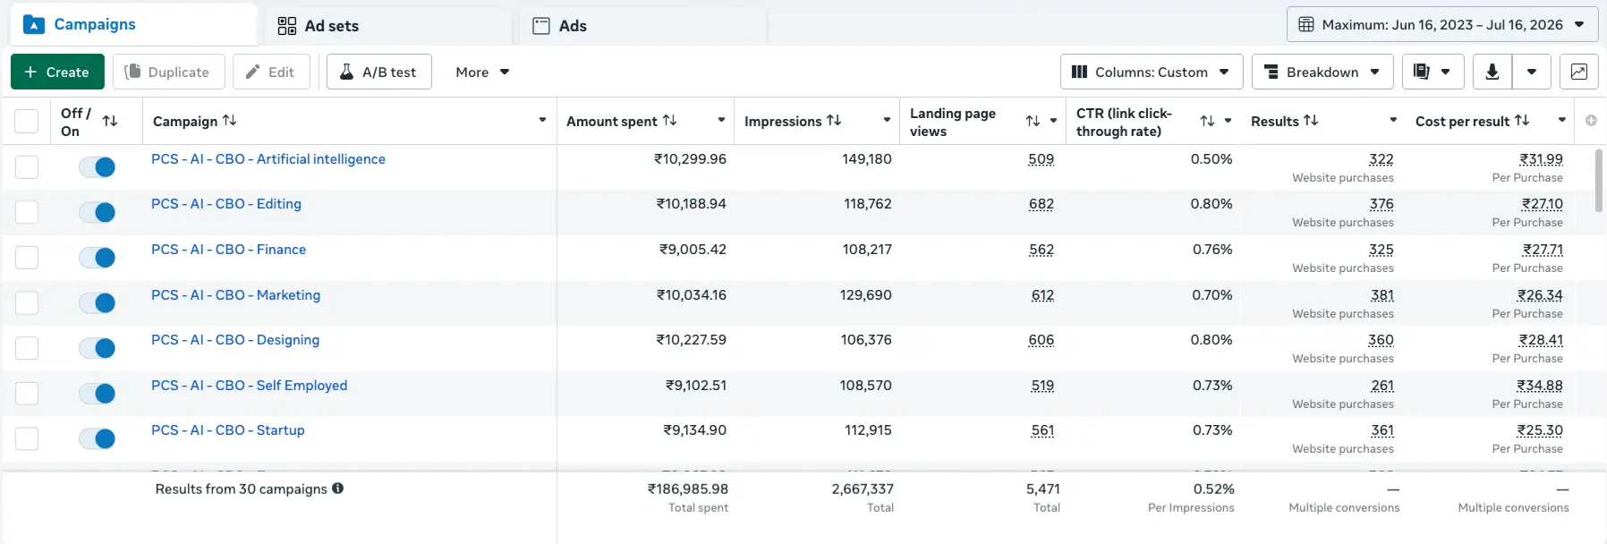Sort by Impressions arrows icon

point(834,120)
